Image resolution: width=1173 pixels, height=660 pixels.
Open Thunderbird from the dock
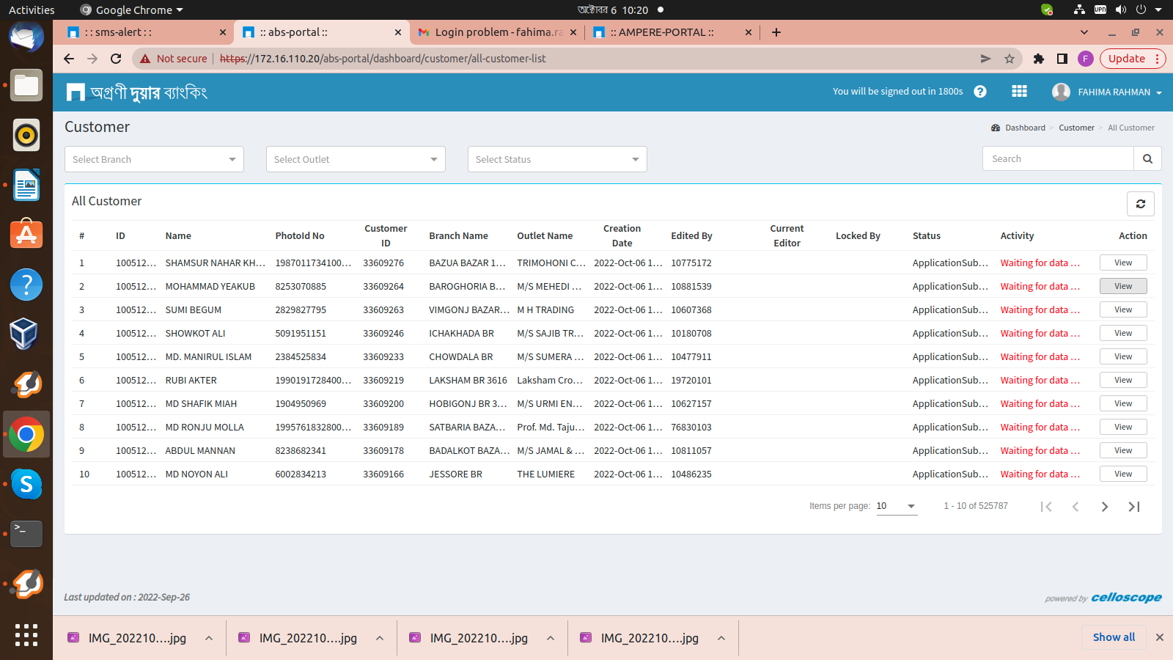click(26, 37)
